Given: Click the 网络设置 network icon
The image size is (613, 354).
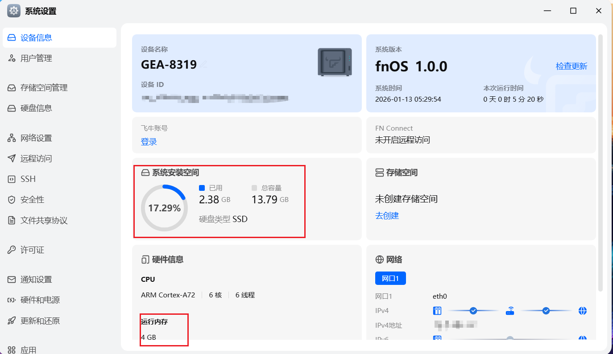Looking at the screenshot, I should 12,138.
